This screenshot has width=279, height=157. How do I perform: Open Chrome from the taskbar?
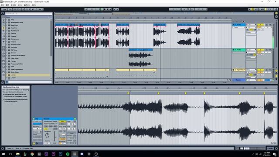click(32, 154)
